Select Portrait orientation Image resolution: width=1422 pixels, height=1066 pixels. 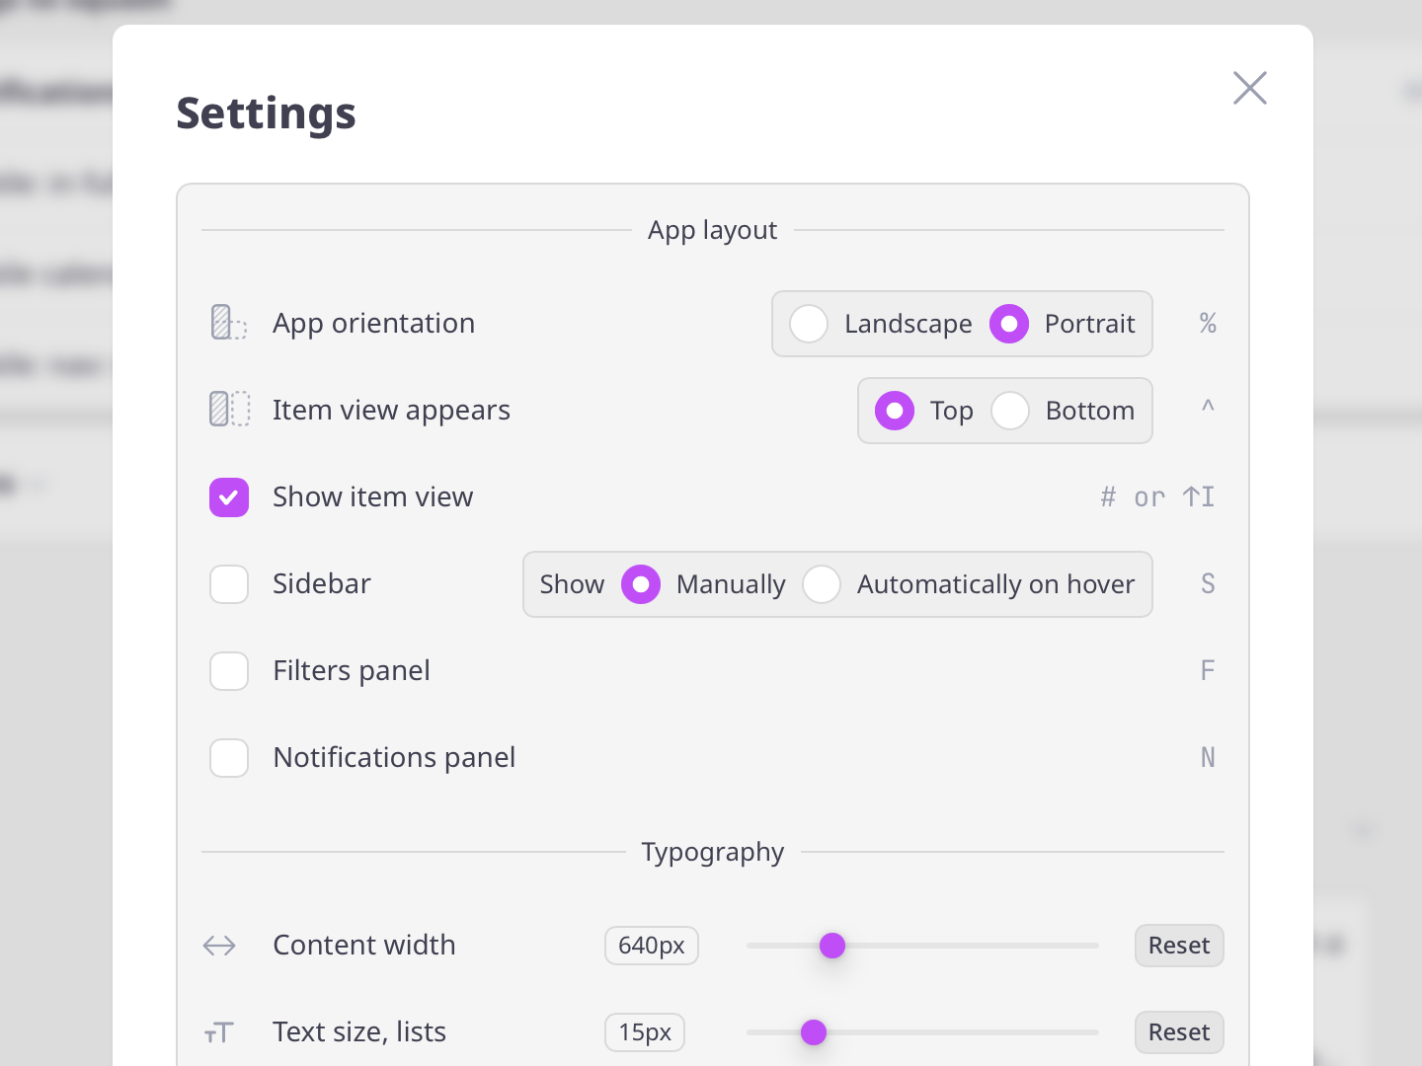click(1009, 324)
